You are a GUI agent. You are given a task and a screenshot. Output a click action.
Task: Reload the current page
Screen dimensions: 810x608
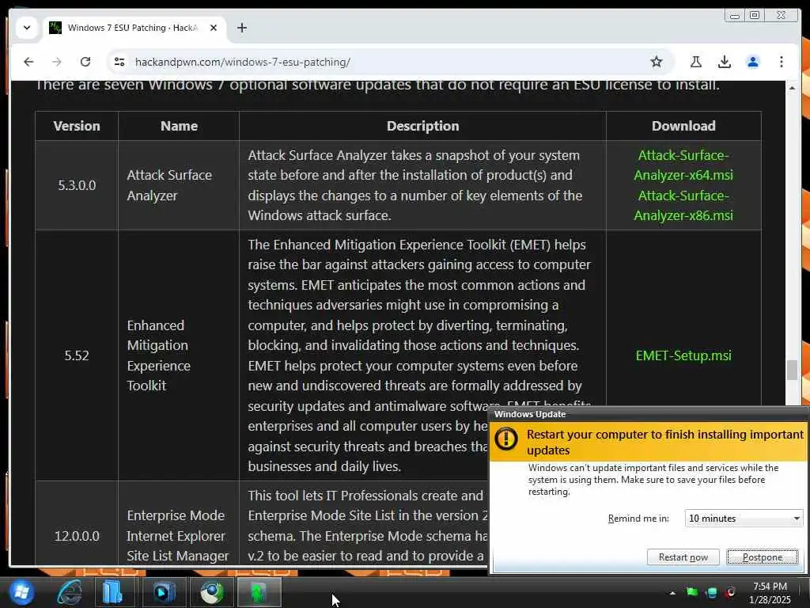(x=85, y=62)
